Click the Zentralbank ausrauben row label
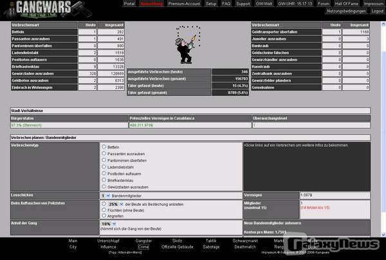This screenshot has width=386, height=260. (286, 73)
